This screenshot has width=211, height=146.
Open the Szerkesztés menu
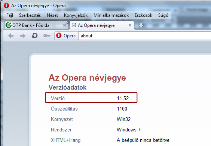30,15
